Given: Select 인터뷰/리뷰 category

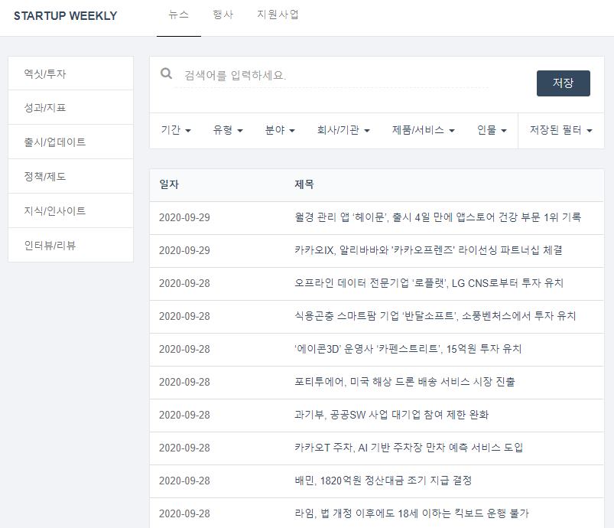Looking at the screenshot, I should point(71,246).
